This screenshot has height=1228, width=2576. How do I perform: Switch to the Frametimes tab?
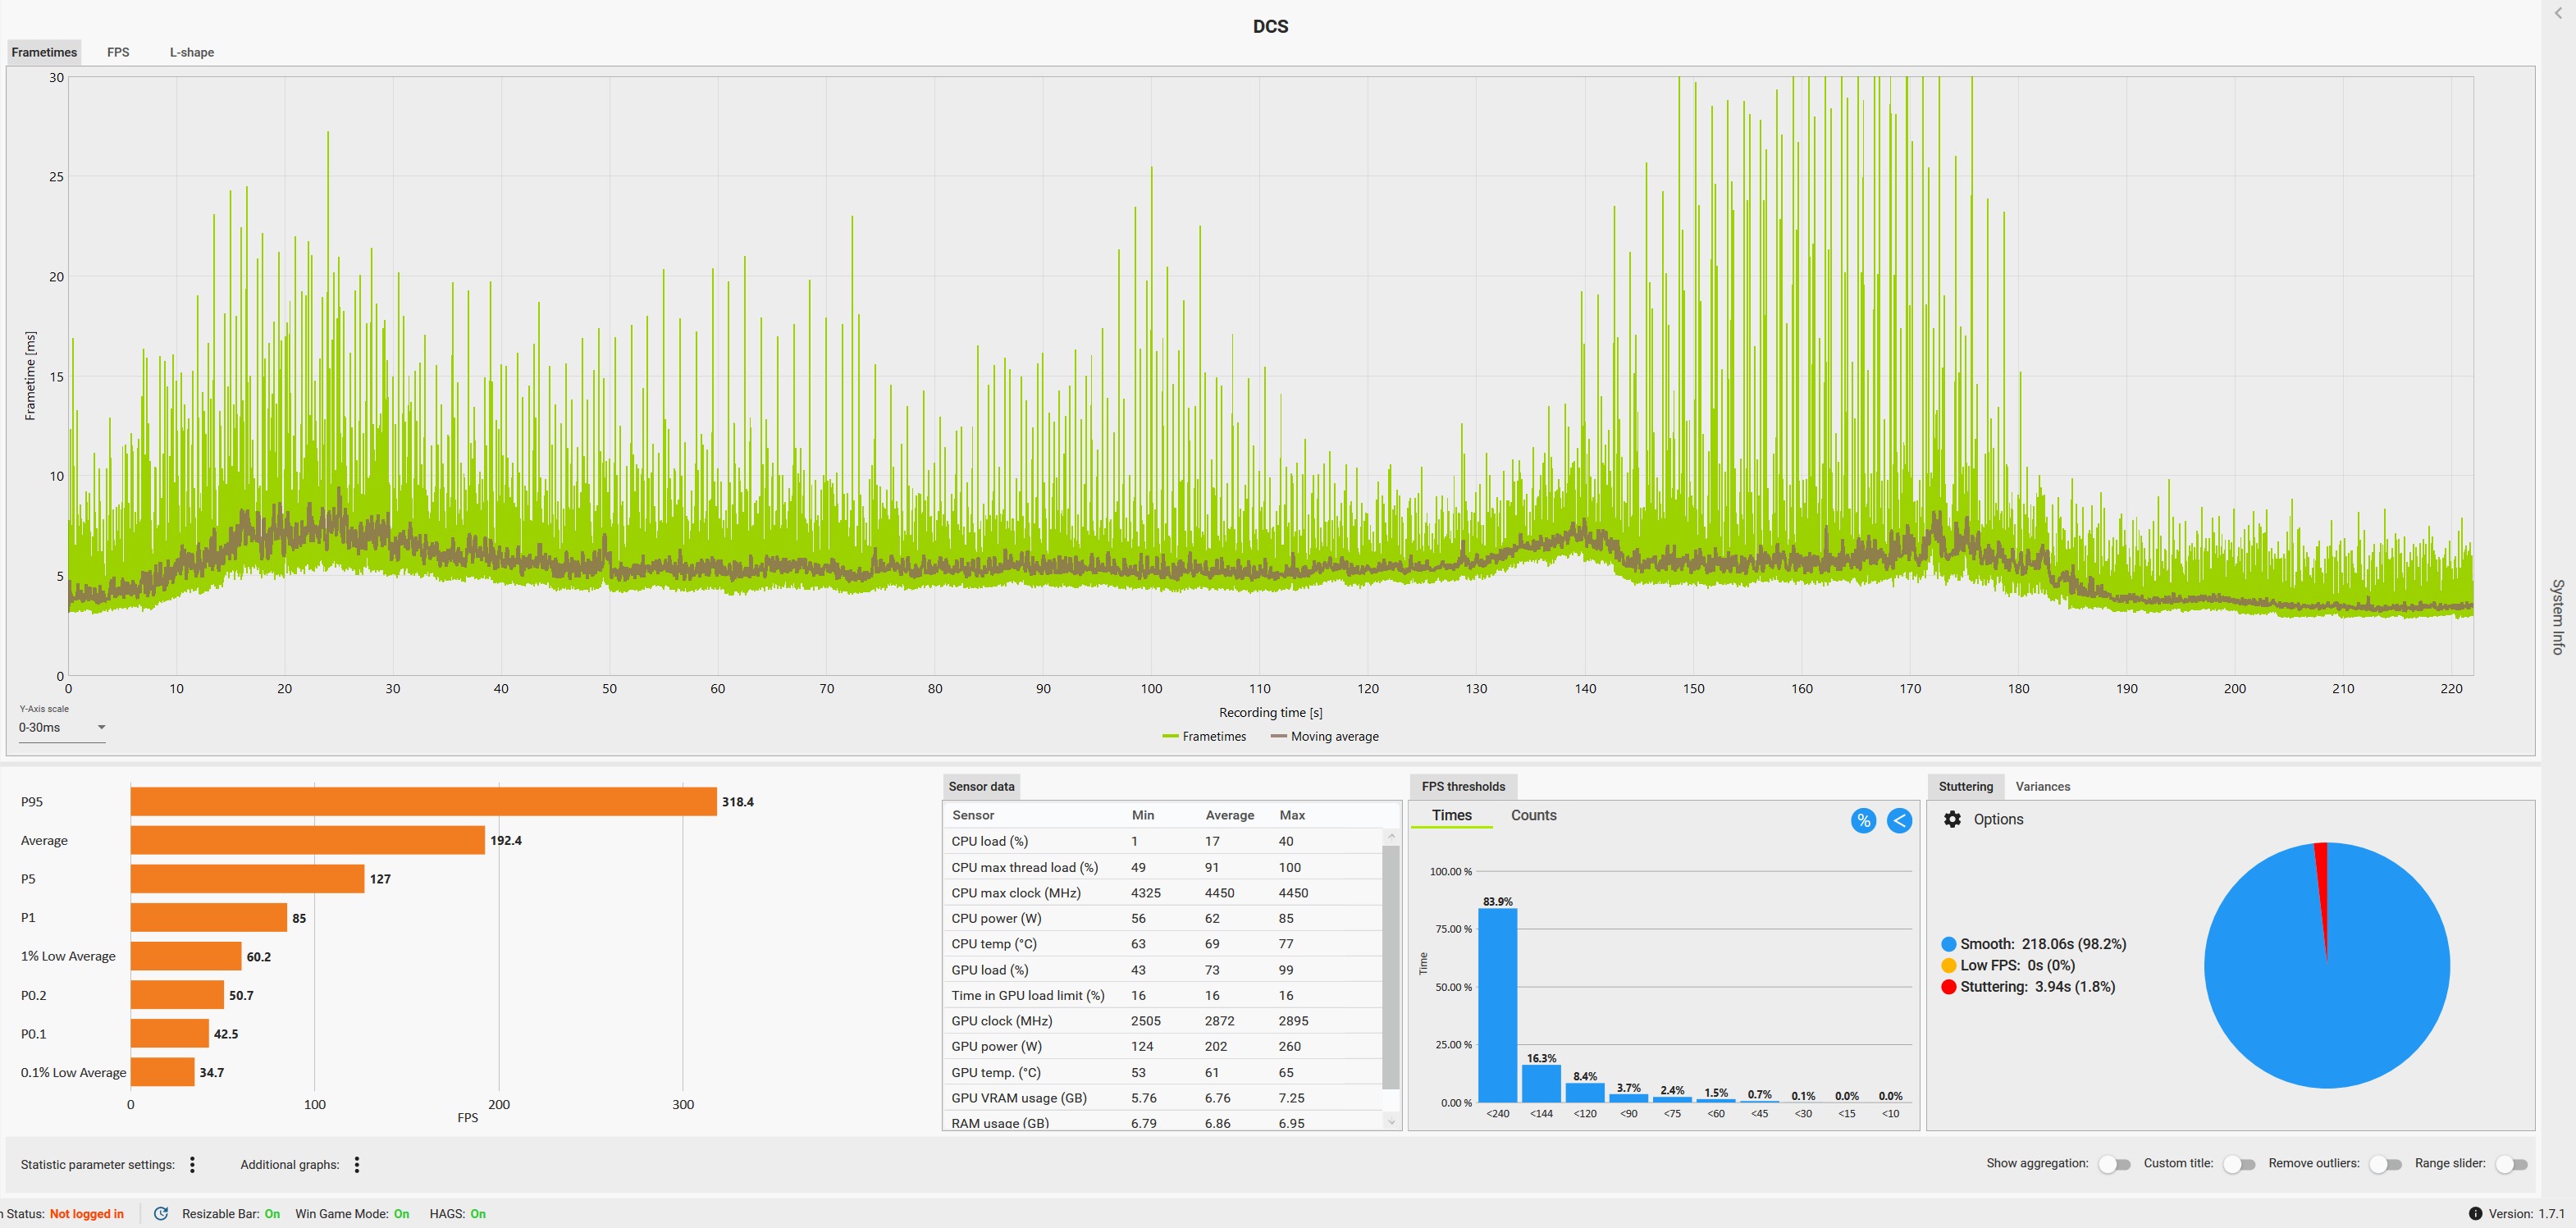44,52
